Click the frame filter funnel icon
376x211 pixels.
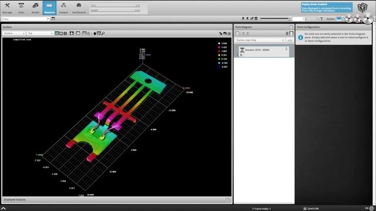coord(321,19)
